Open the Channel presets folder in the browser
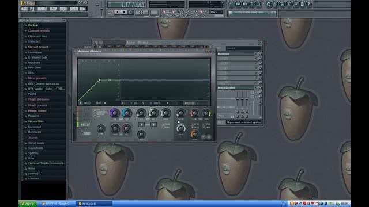The width and height of the screenshot is (369, 207). [x=39, y=30]
